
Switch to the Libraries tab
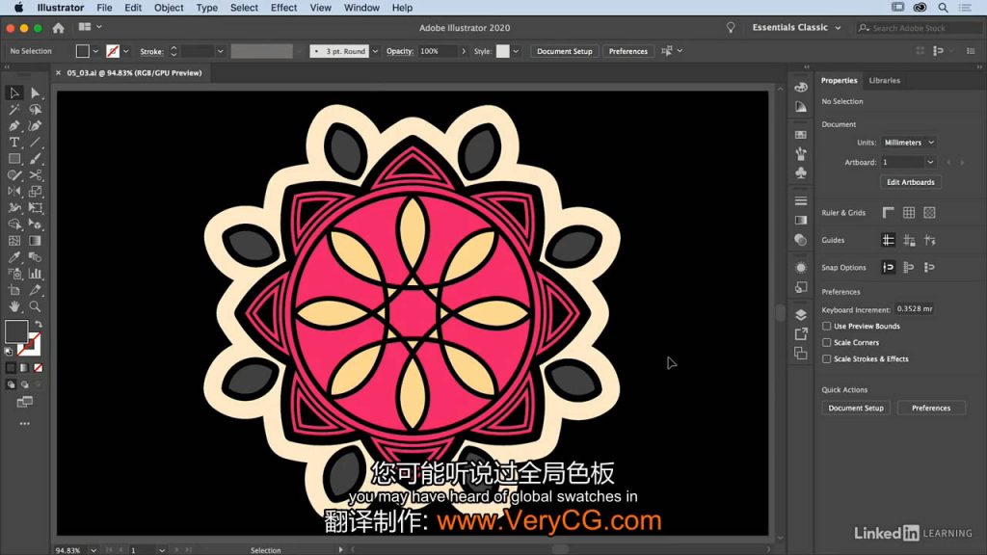tap(884, 81)
